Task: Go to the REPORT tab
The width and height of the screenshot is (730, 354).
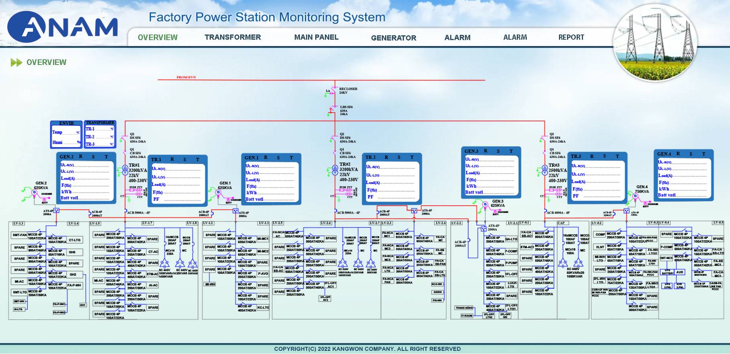Action: click(571, 37)
